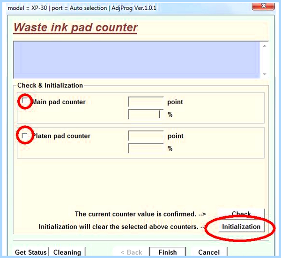Click scroll up arrow of message box
The image size is (281, 258).
click(265, 46)
